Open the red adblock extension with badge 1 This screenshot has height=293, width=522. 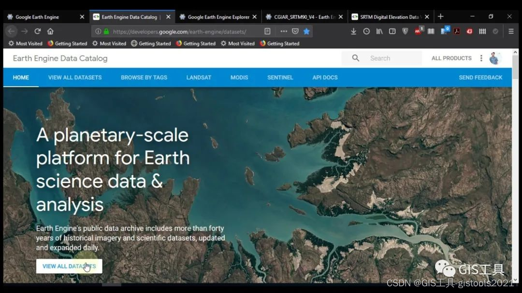coord(419,31)
